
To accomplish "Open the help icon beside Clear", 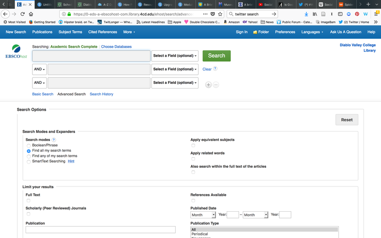I will point(215,69).
